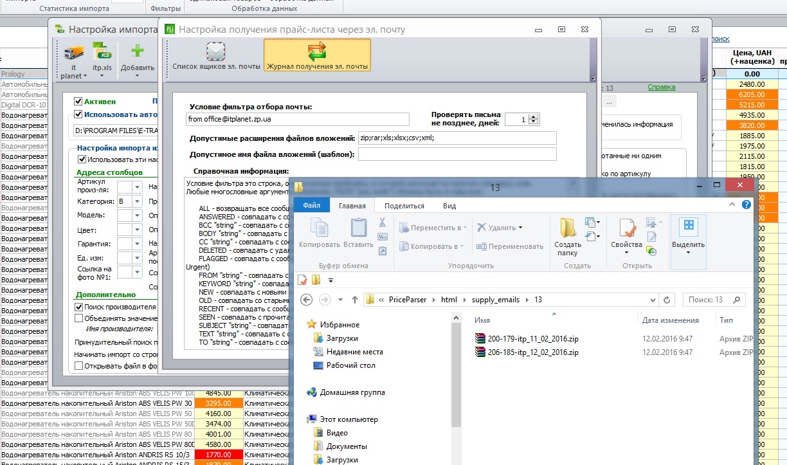Click the Справка link
The width and height of the screenshot is (787, 465).
pyautogui.click(x=661, y=87)
